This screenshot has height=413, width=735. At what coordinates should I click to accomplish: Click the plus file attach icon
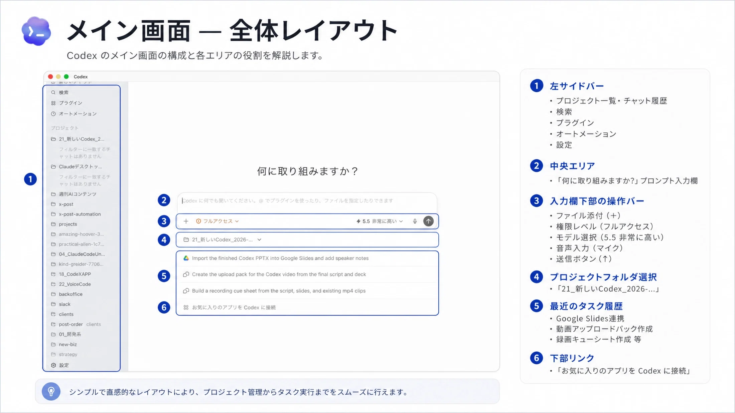click(186, 221)
